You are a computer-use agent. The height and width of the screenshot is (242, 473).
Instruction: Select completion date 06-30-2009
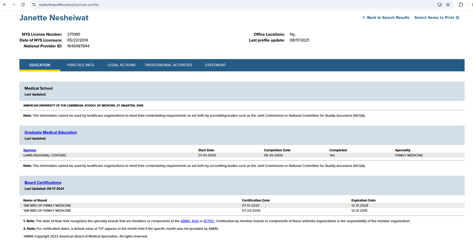point(273,155)
